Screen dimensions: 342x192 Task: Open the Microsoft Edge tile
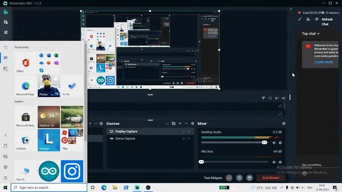click(26, 86)
